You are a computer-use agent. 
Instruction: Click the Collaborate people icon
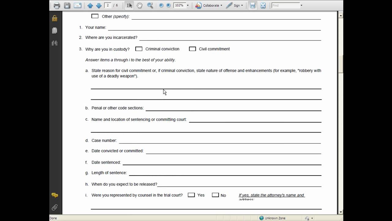(198, 5)
